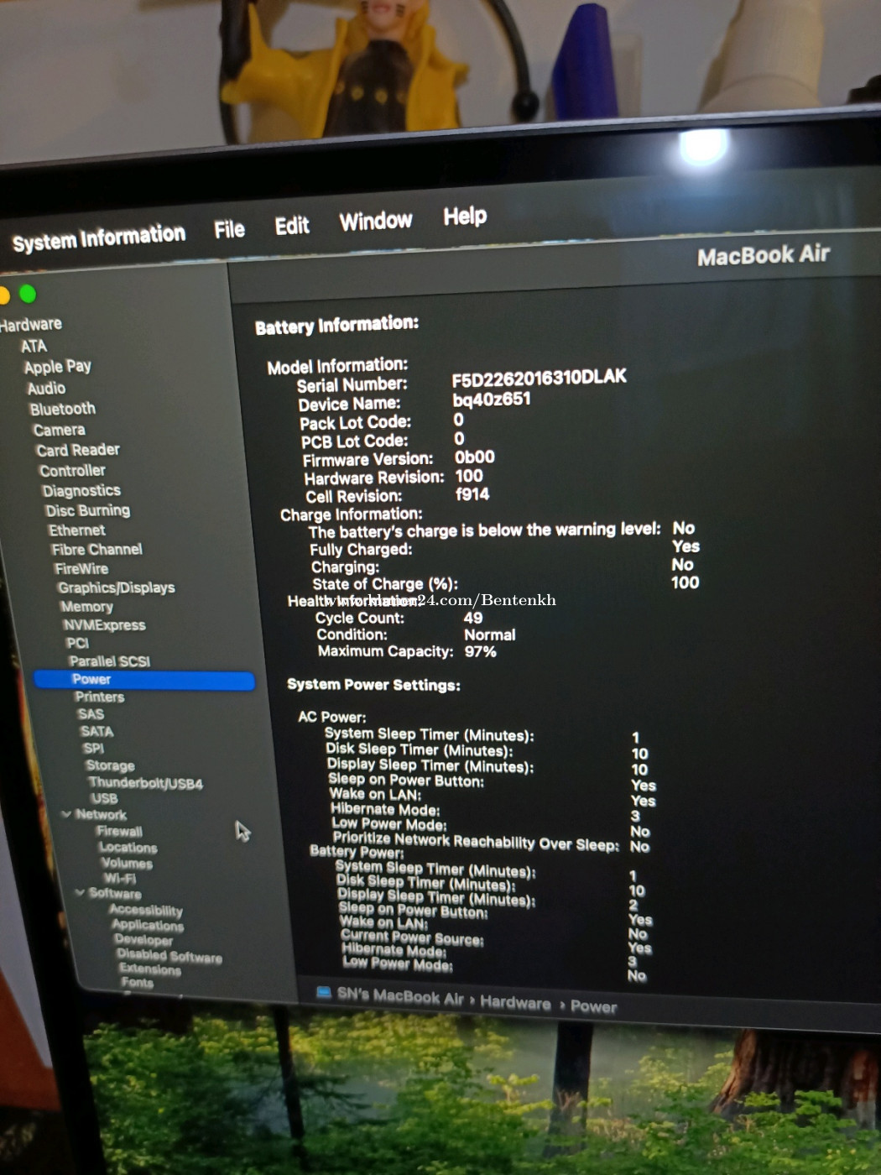Select Applications under Software

tap(148, 925)
